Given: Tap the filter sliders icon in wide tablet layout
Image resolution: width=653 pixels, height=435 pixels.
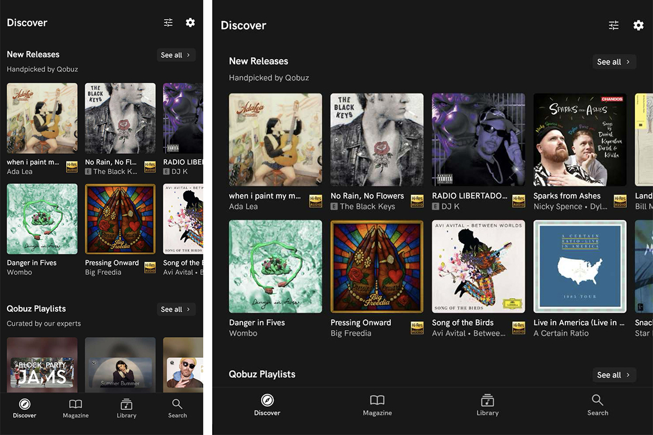Looking at the screenshot, I should pyautogui.click(x=614, y=26).
